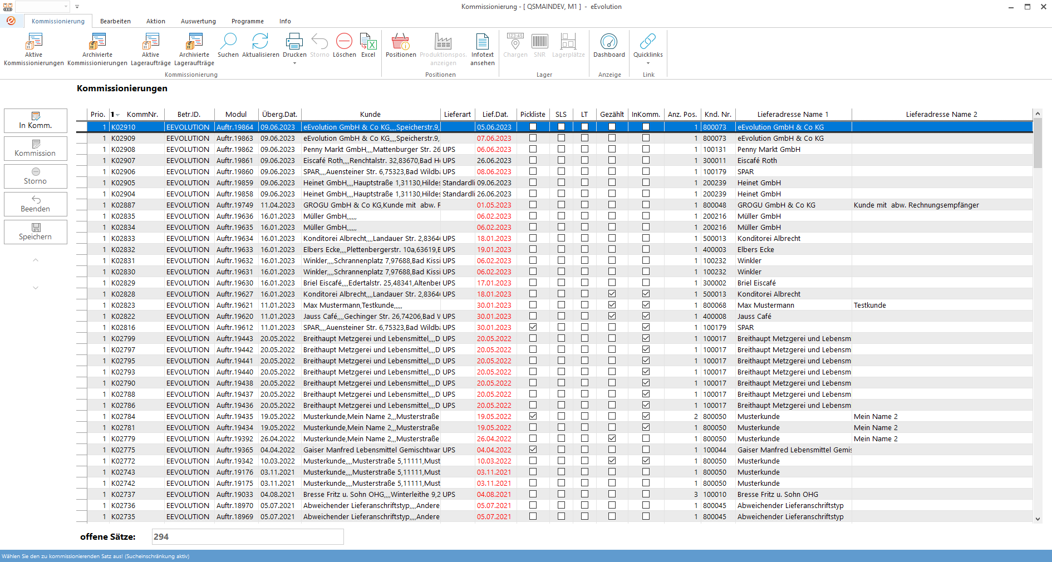Click the scrollbar down arrow
The image size is (1052, 562).
[x=1038, y=519]
